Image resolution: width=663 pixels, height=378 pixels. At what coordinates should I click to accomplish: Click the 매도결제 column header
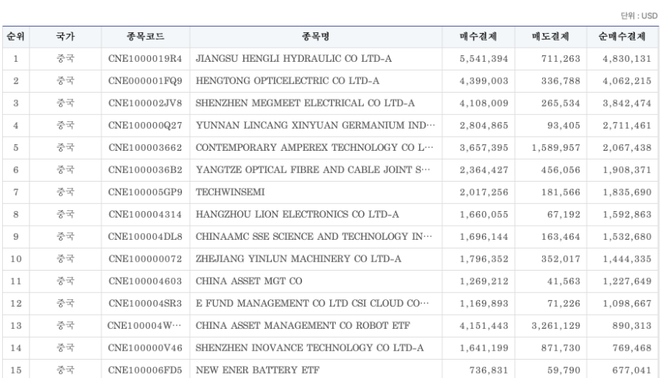coord(550,37)
